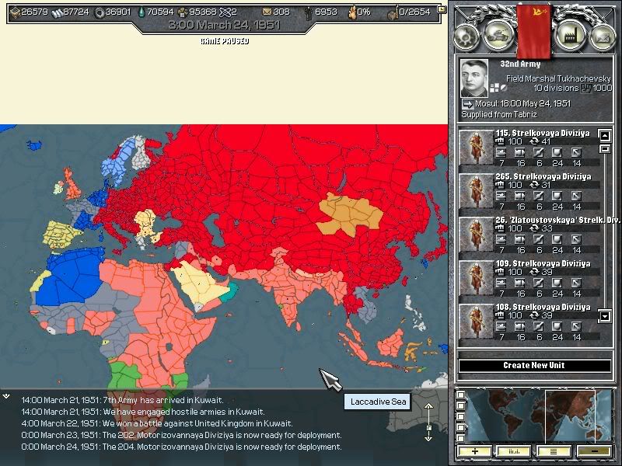Image resolution: width=622 pixels, height=466 pixels.
Task: Click the blue North Africa territory on map
Action: click(75, 277)
